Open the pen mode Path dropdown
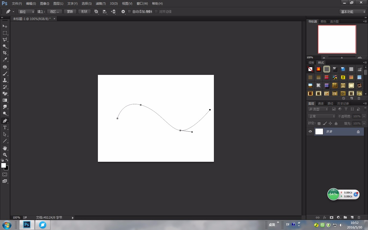 [x=26, y=12]
